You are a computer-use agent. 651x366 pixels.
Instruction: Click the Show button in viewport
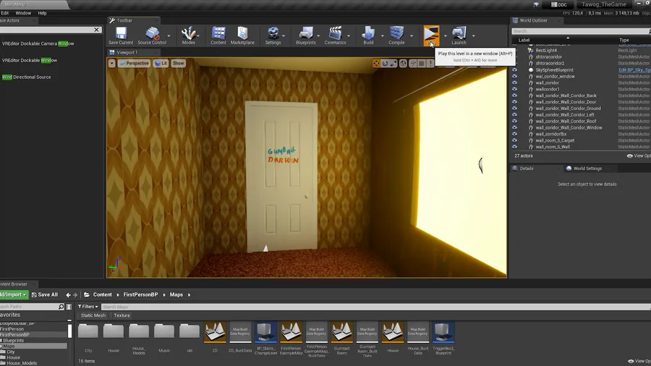178,64
